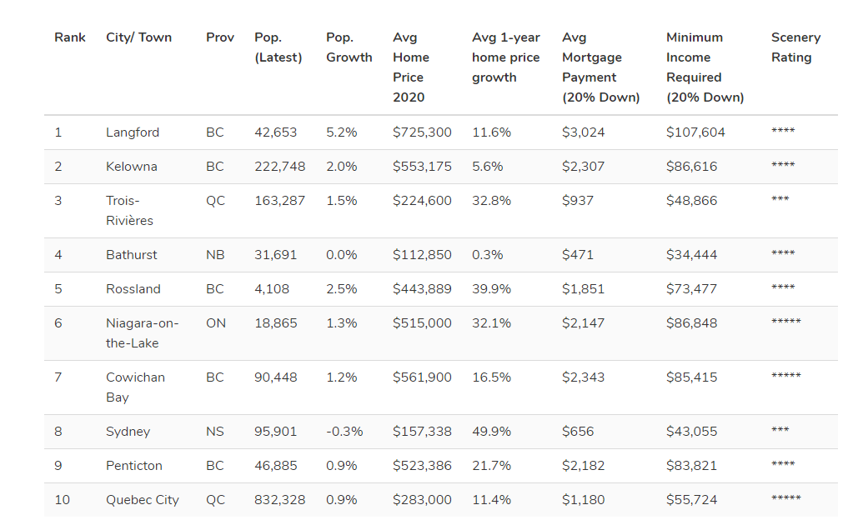The image size is (868, 525).
Task: Click the Prov column header
Action: tap(220, 37)
